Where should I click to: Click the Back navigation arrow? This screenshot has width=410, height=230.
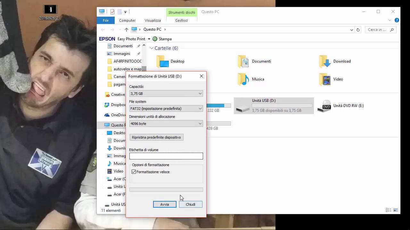103,29
